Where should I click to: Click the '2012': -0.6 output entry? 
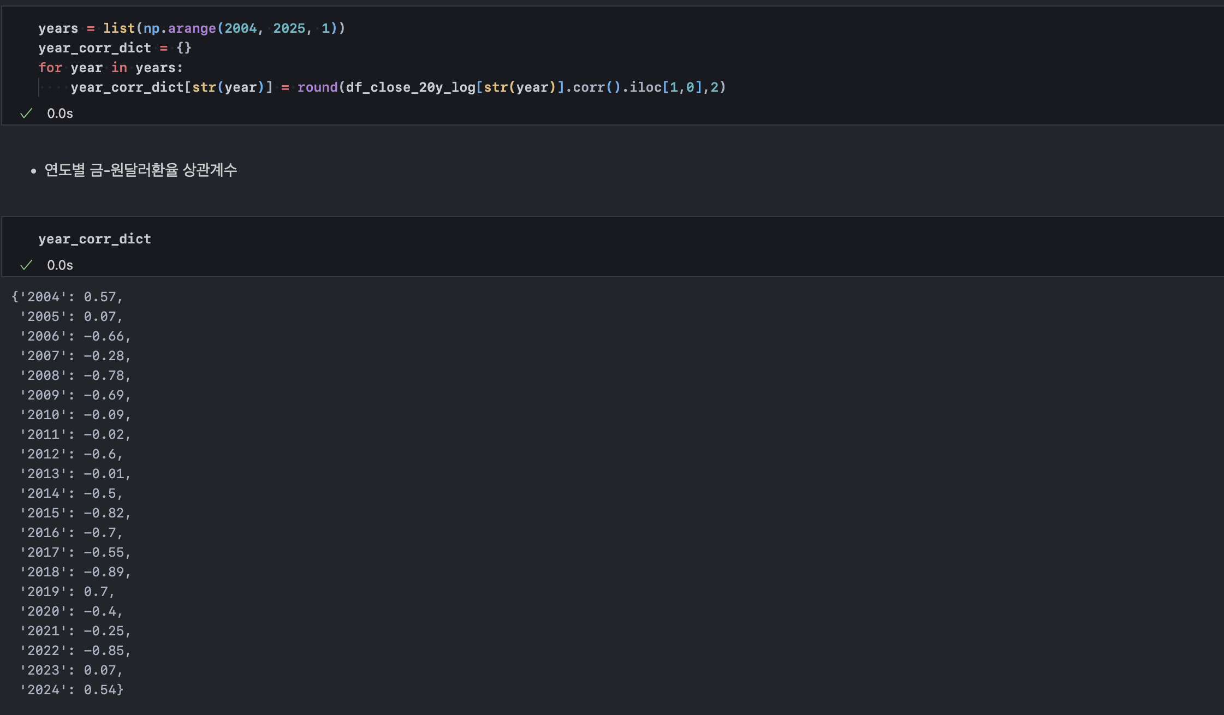tap(71, 454)
